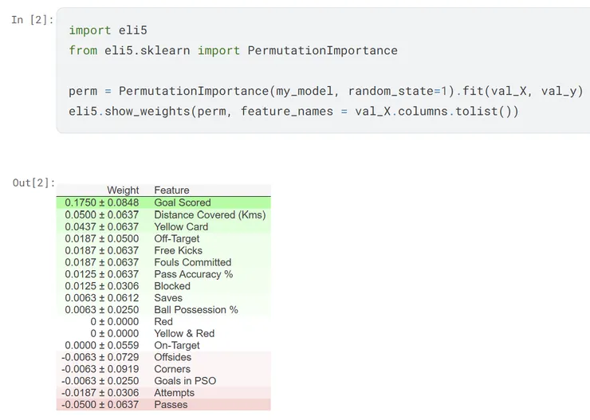Click the random_state=1 argument in the code
The height and width of the screenshot is (420, 590).
coord(397,91)
